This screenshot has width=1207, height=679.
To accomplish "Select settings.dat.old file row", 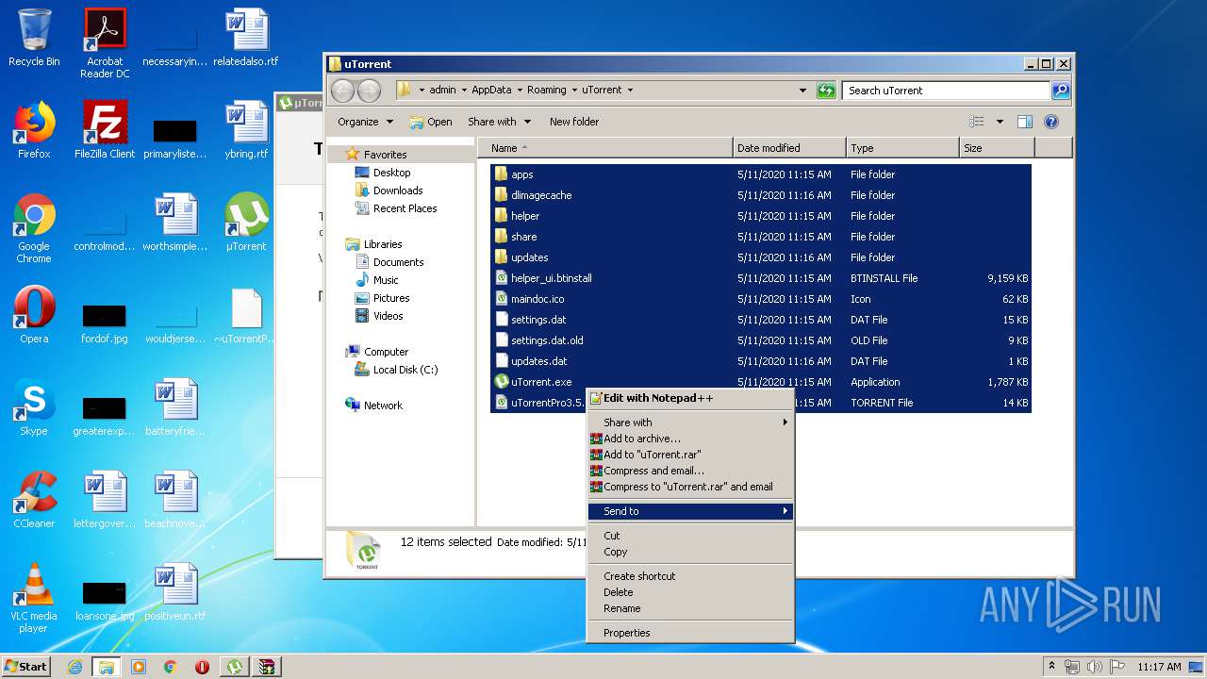I will (x=761, y=340).
